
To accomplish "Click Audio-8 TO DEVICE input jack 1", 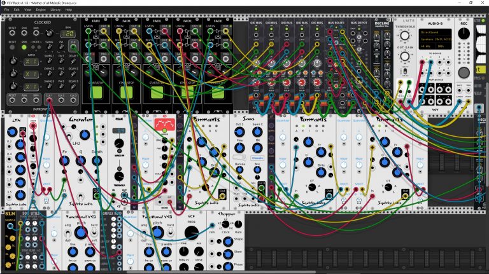I will pyautogui.click(x=422, y=62).
